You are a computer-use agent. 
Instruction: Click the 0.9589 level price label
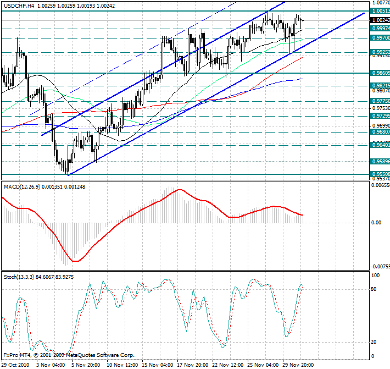click(x=380, y=162)
